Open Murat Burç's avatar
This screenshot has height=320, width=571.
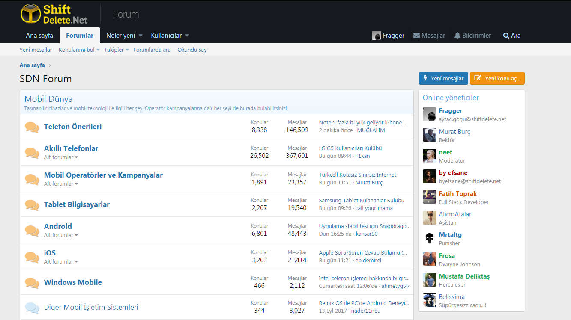pos(430,135)
